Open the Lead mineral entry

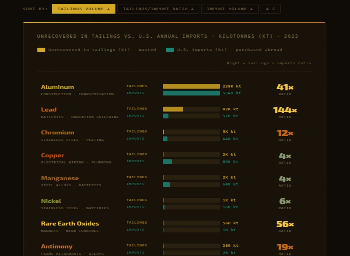[49, 110]
